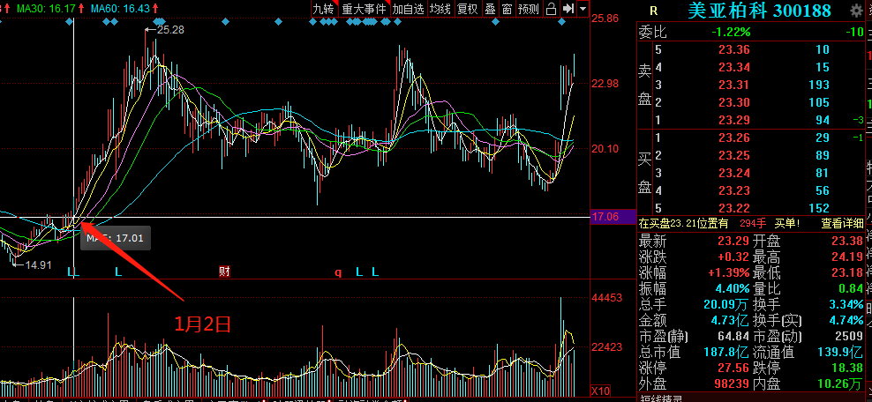Screen dimensions: 872x402
Task: Click the 涨幅 value +1.39%
Action: (x=727, y=272)
